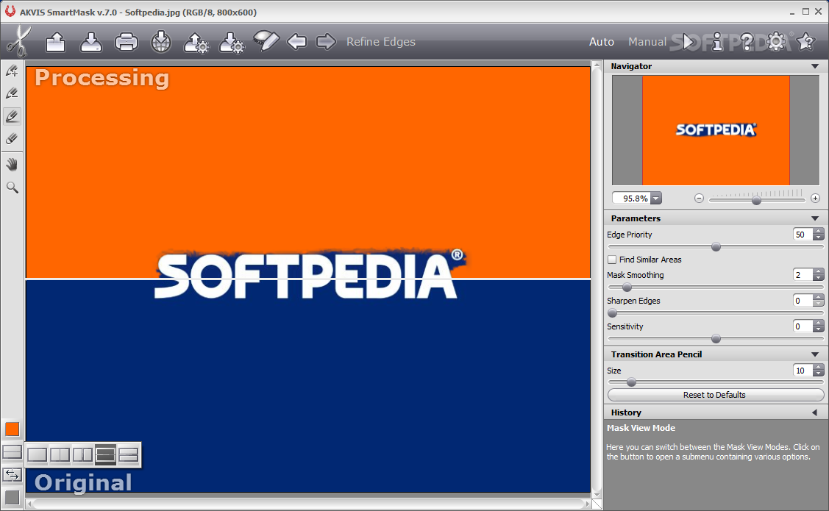829x511 pixels.
Task: Undo last action with left arrow
Action: click(x=296, y=41)
